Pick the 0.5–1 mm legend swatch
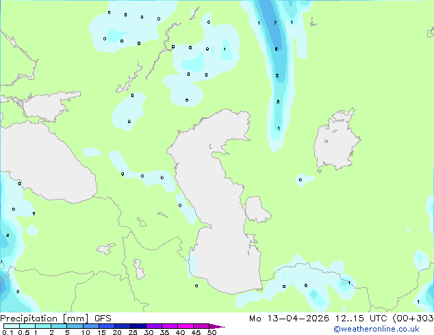This screenshot has width=434, height=335. pyautogui.click(x=27, y=326)
